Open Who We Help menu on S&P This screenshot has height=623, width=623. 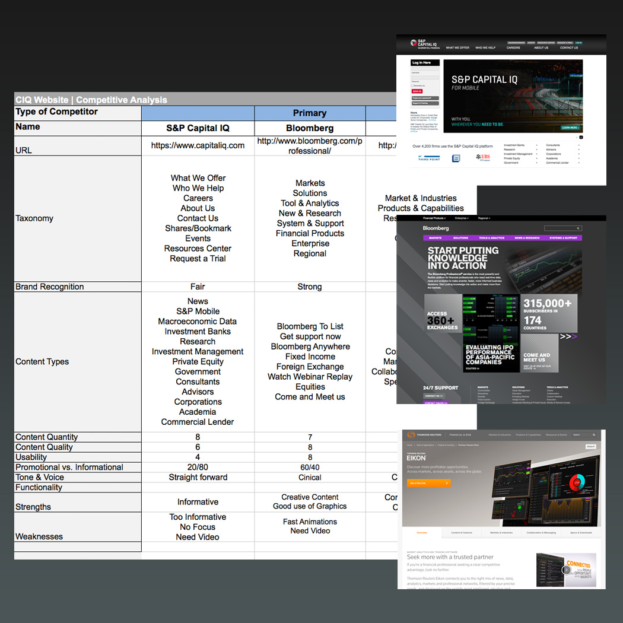(485, 47)
